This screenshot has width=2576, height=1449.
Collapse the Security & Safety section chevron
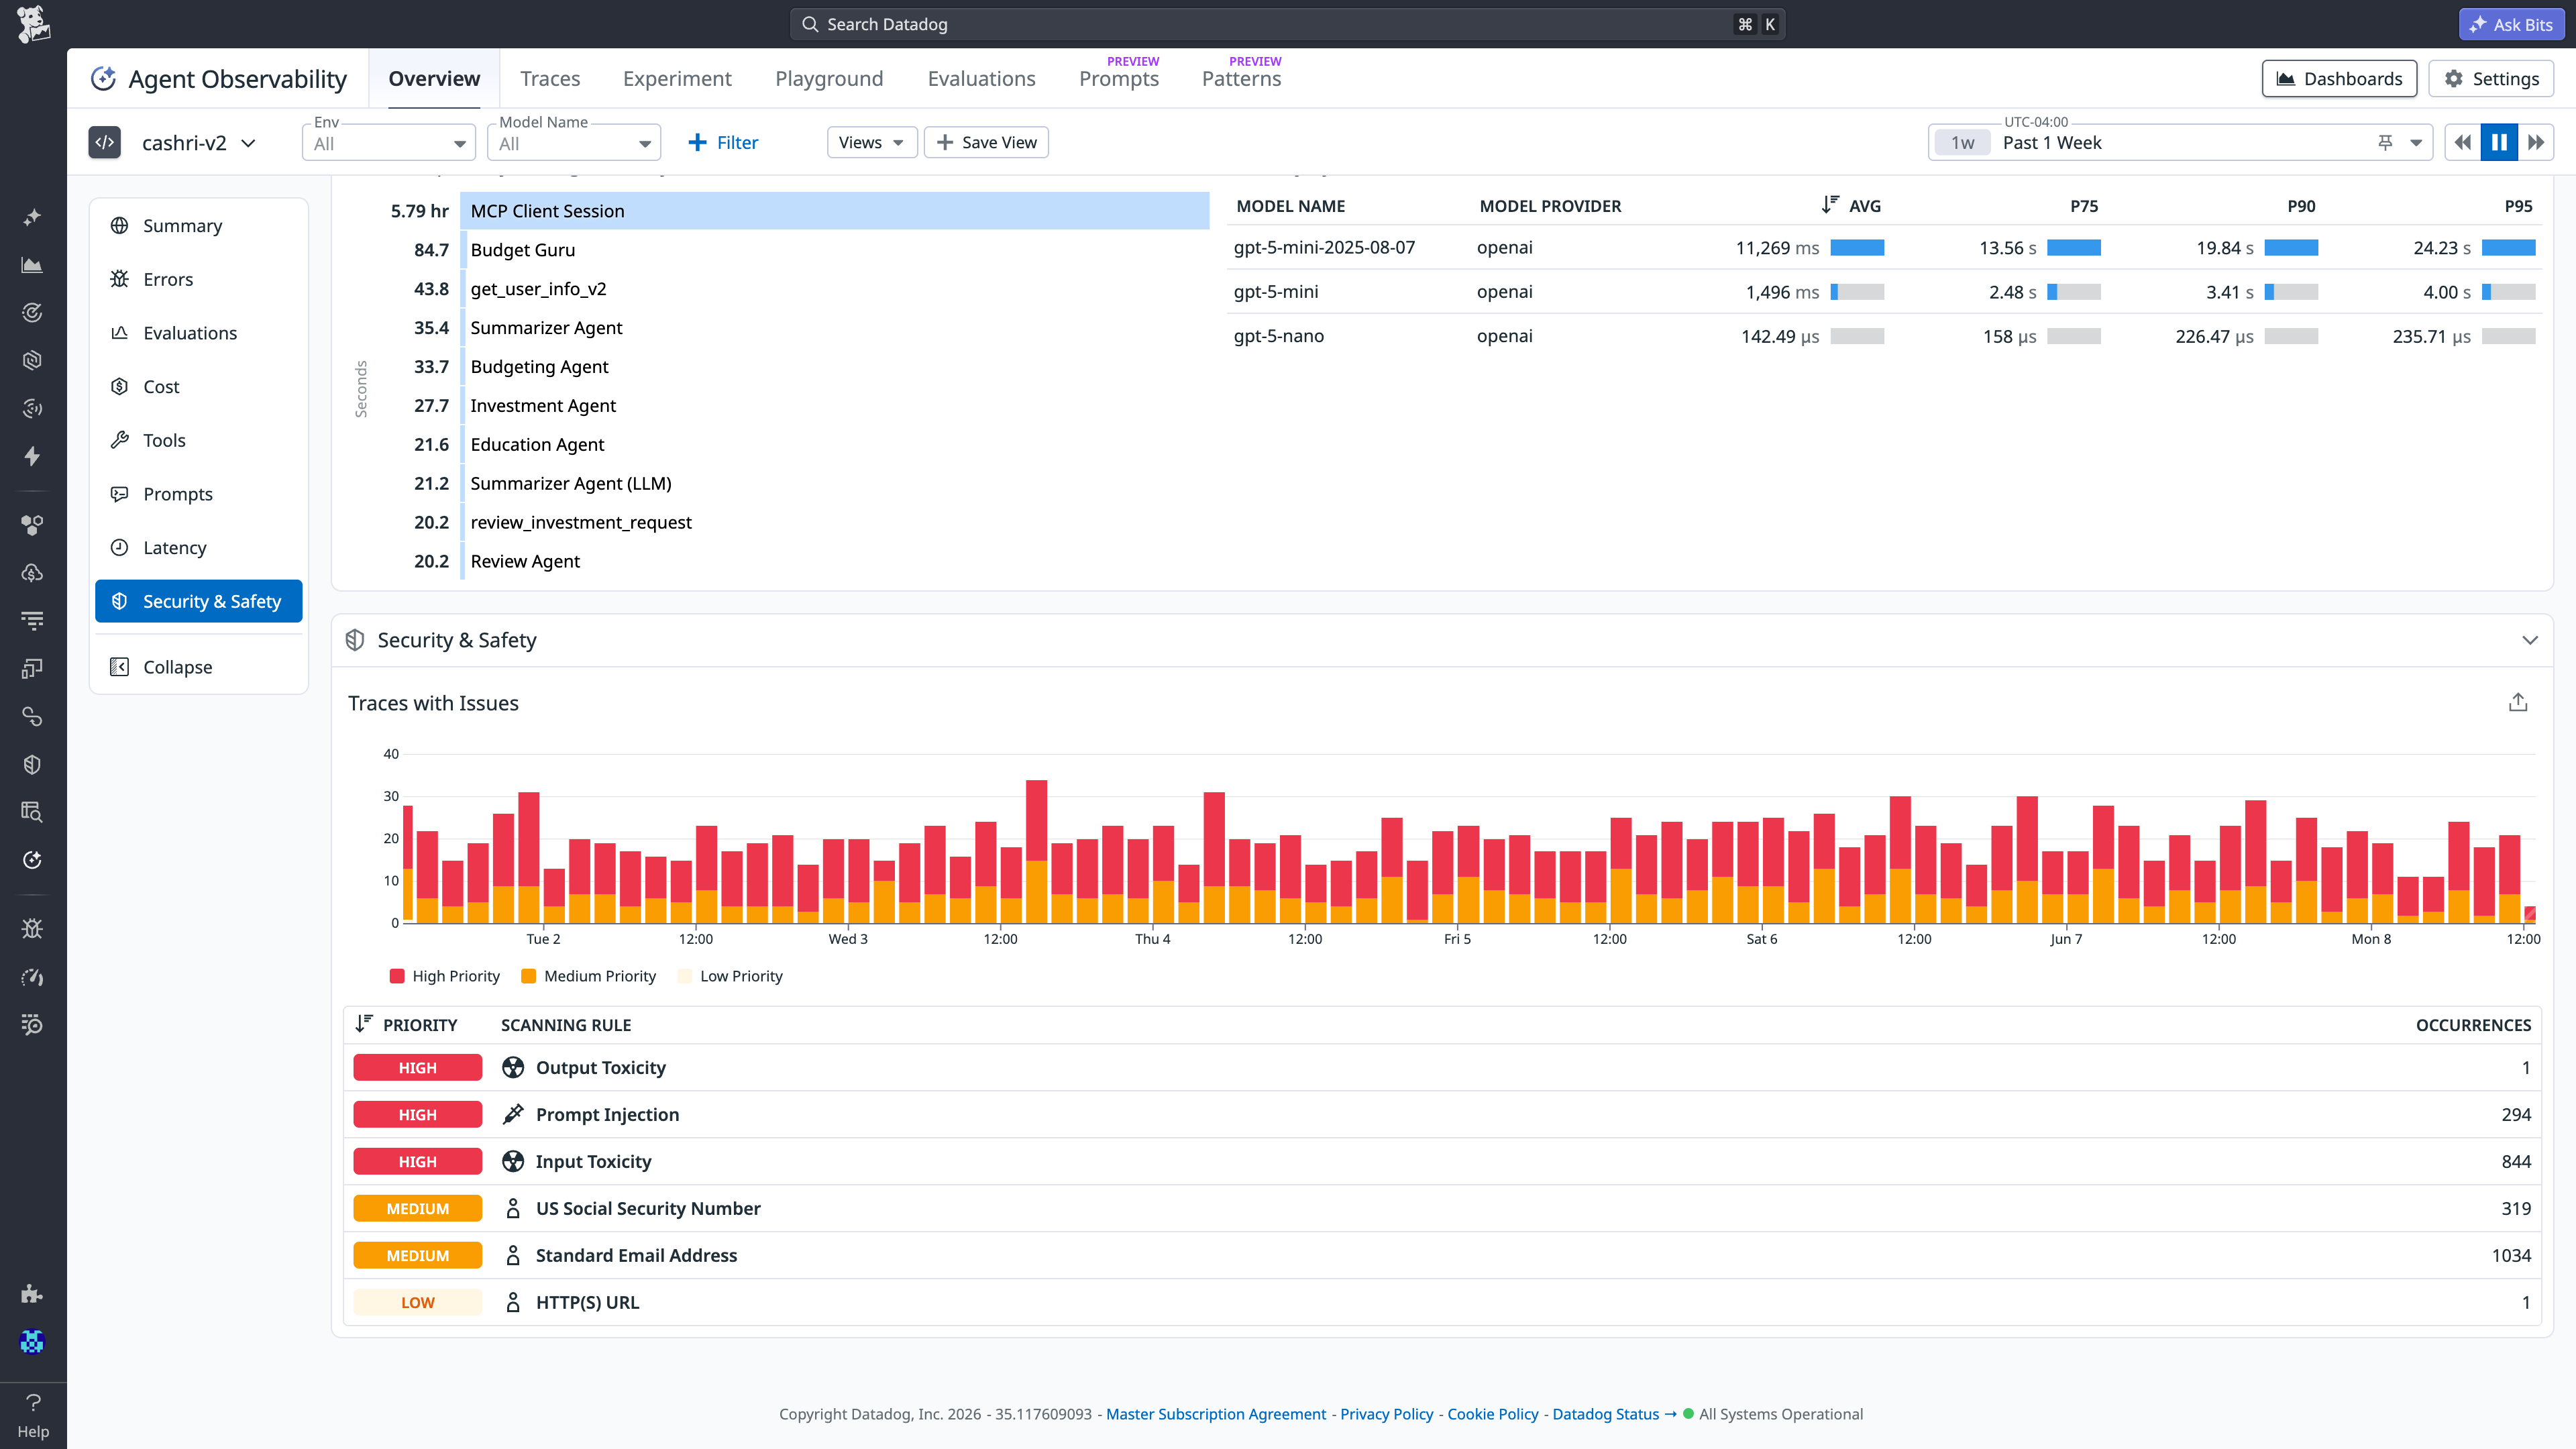pos(2530,640)
